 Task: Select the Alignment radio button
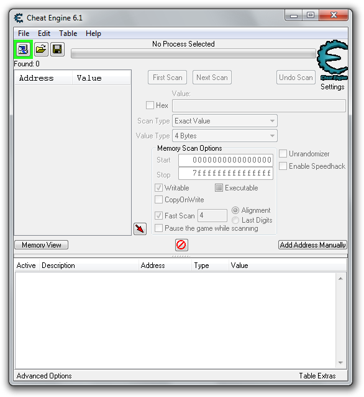point(235,210)
